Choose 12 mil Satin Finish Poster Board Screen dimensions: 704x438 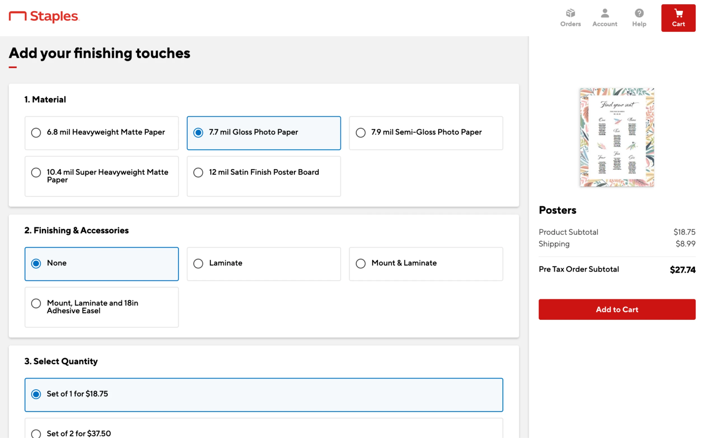[198, 173]
